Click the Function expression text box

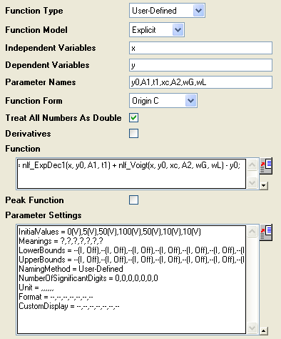[x=131, y=174]
